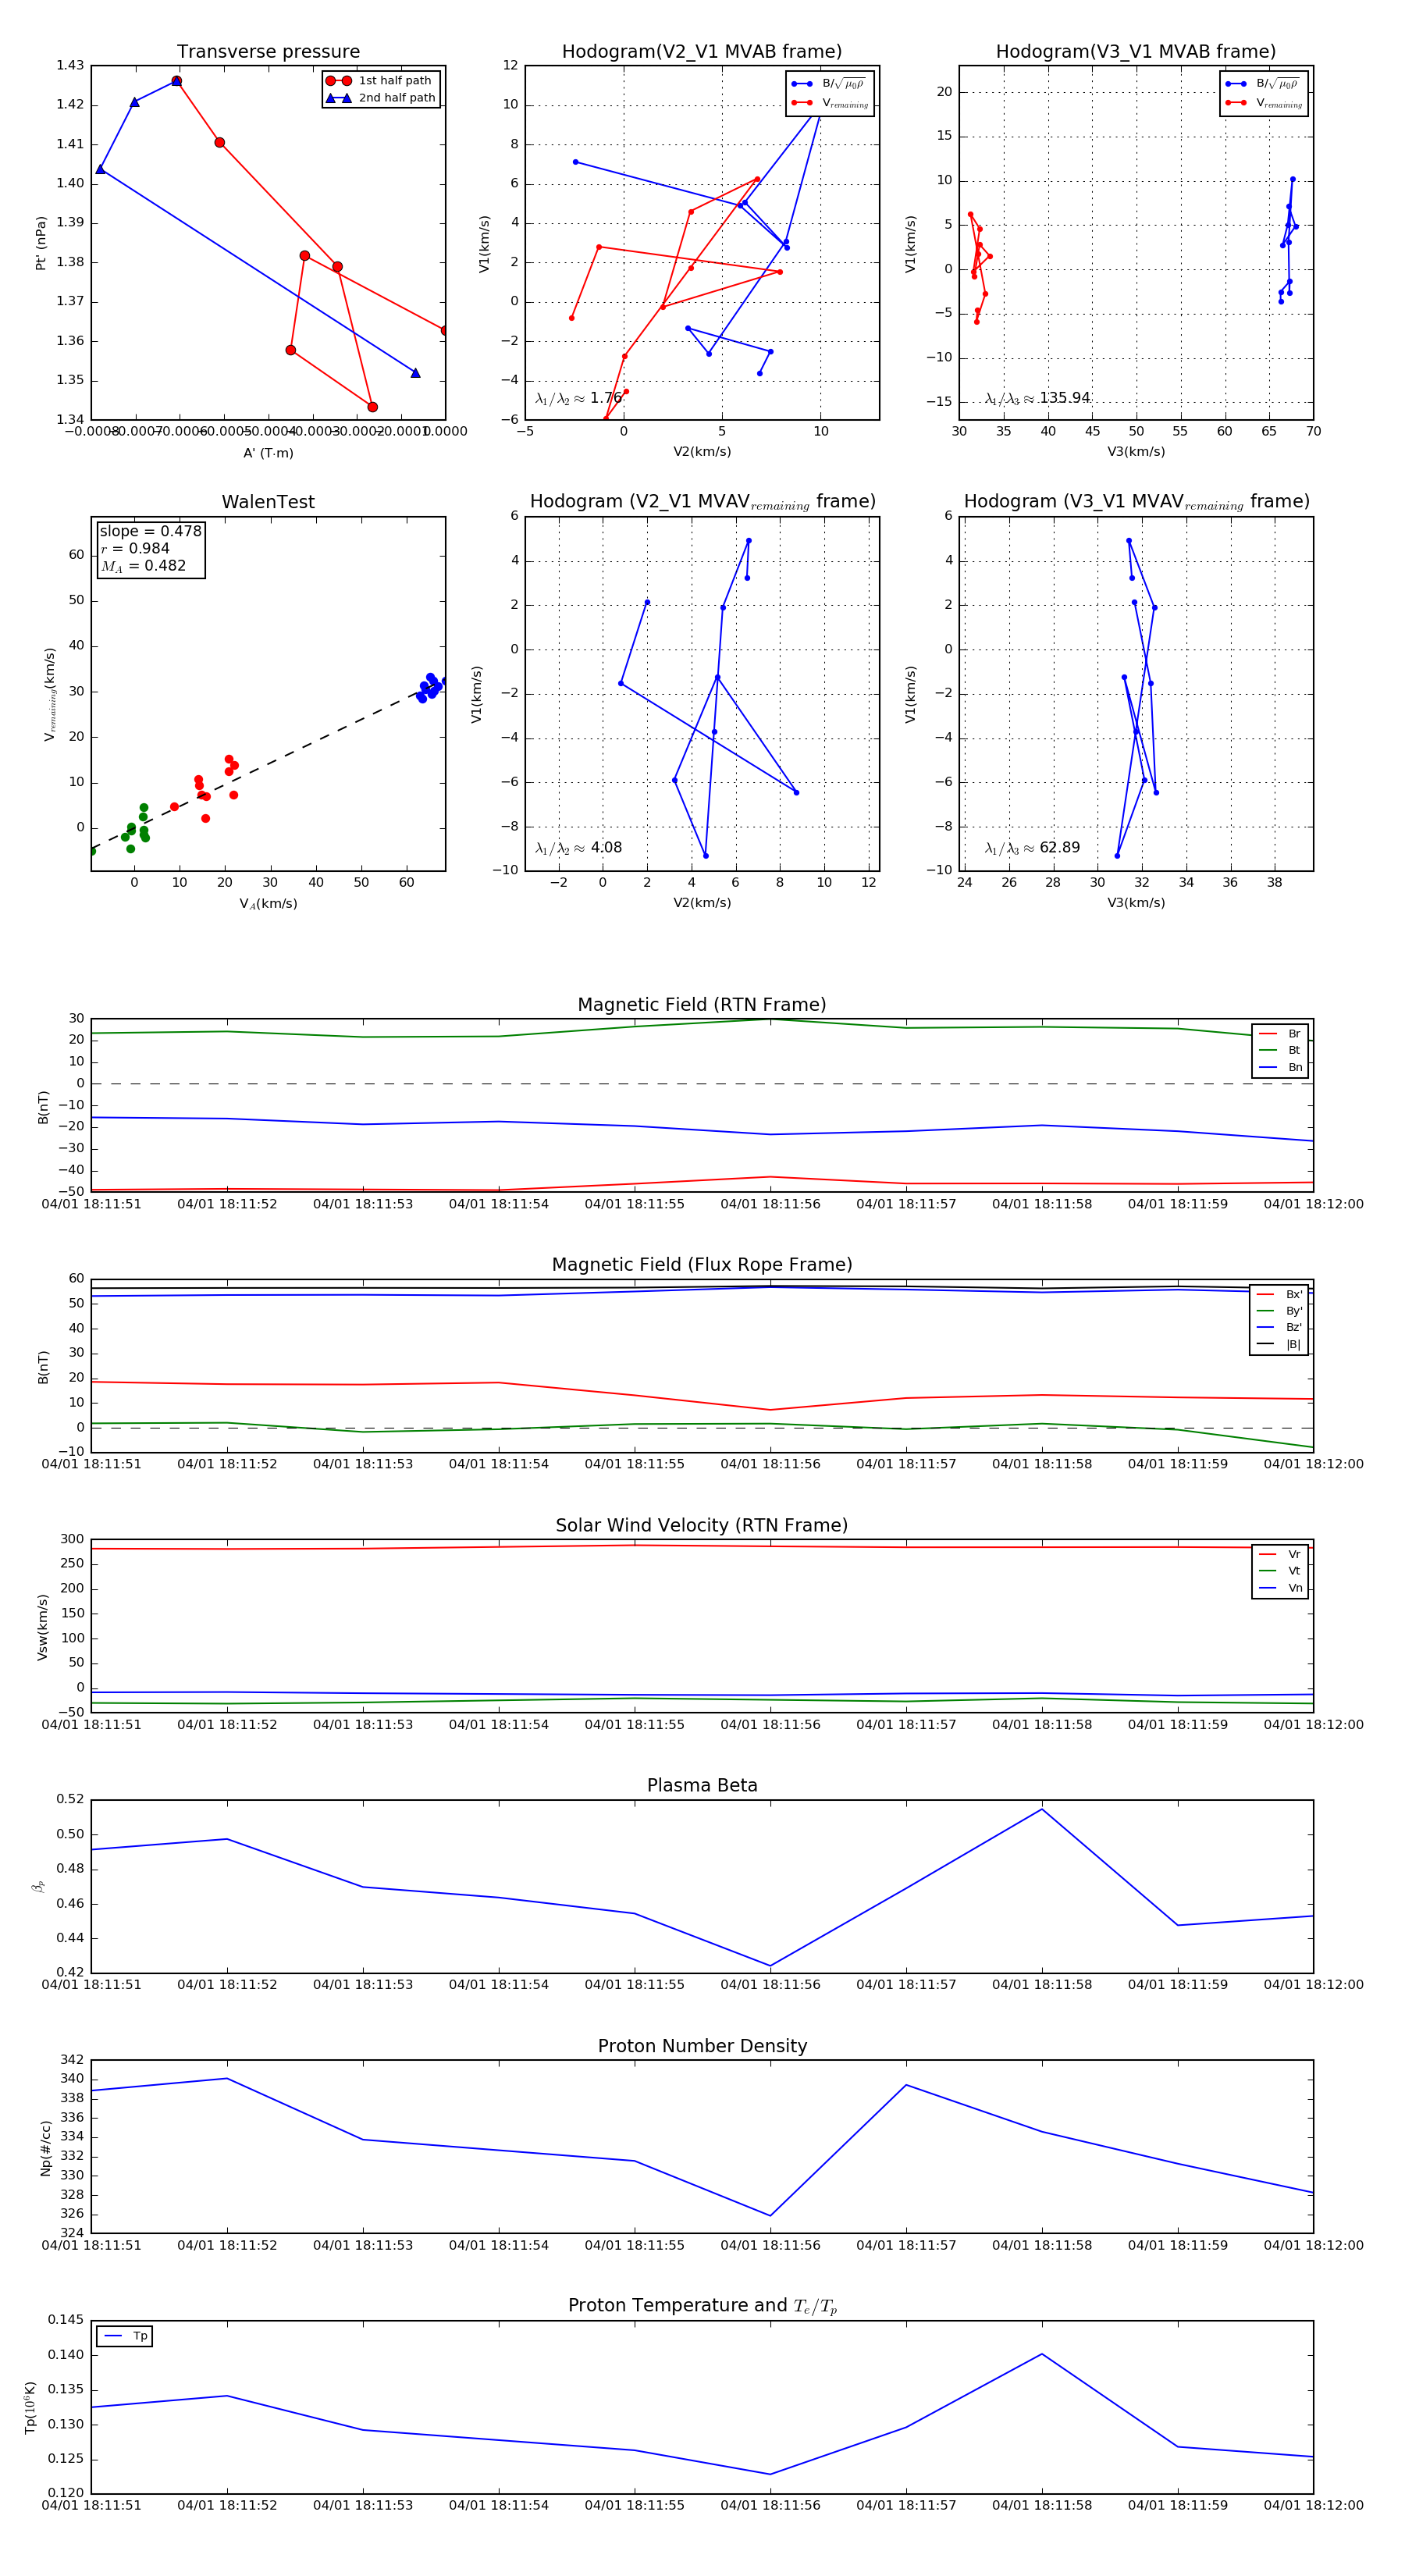The width and height of the screenshot is (1405, 2576).
Task: Click 'Hodogram (V3_V1 MVAV remaining frame)' title
Action: pos(1136,502)
